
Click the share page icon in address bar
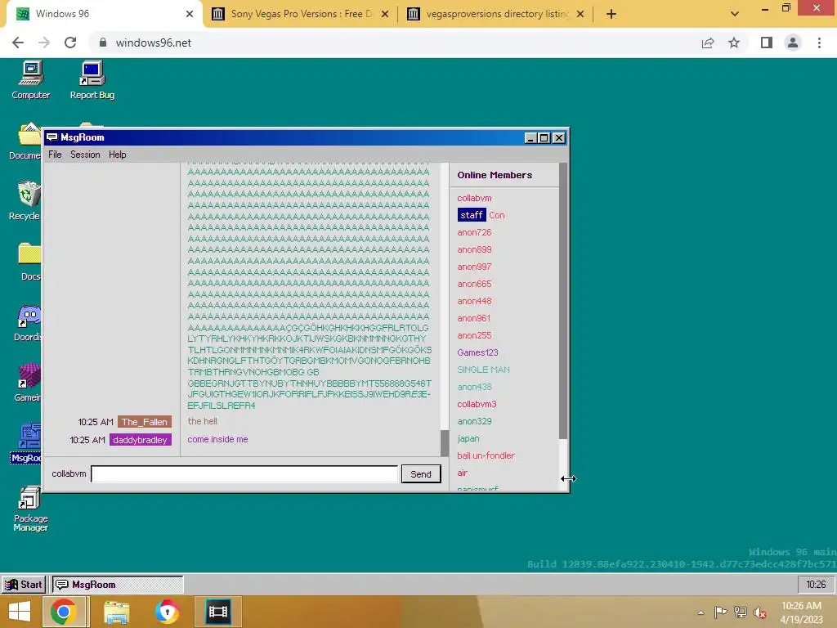pos(708,43)
